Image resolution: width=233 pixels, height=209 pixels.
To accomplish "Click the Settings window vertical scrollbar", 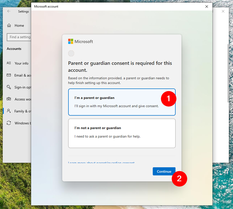I will tap(228, 73).
